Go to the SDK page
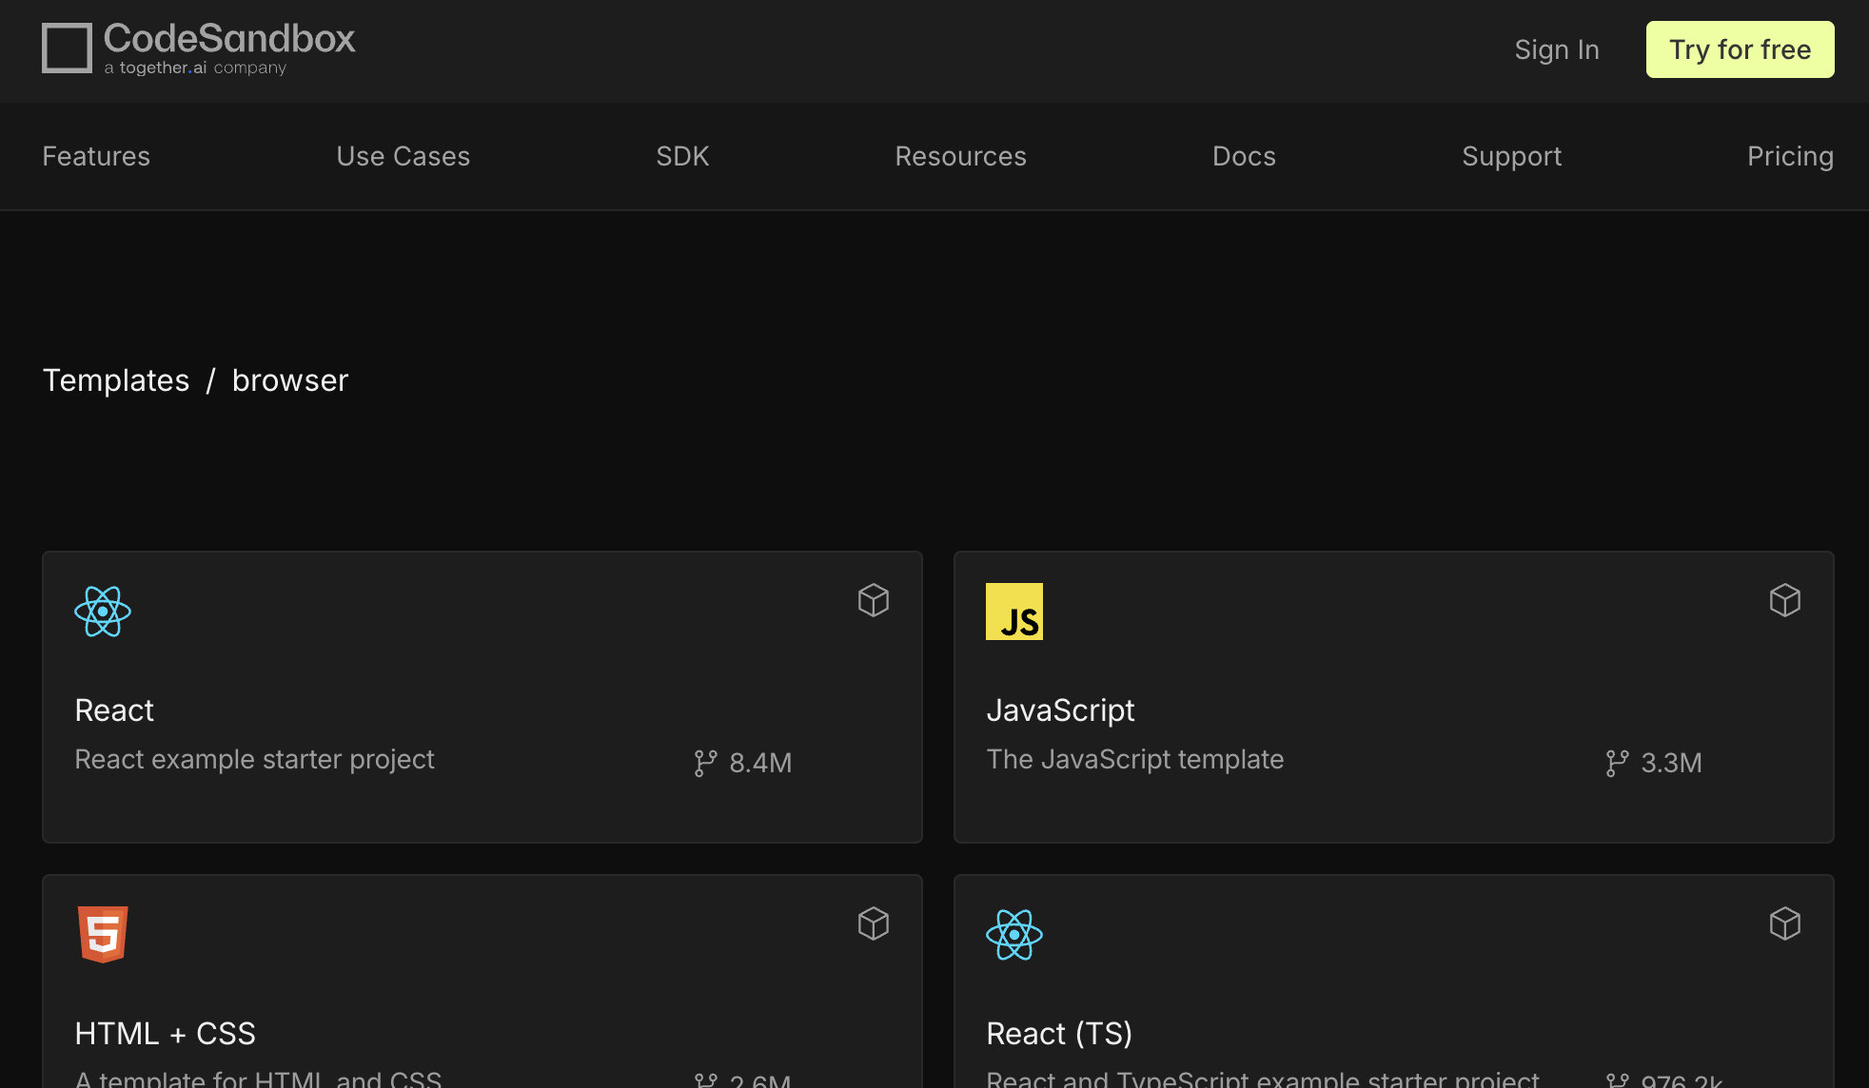The width and height of the screenshot is (1869, 1088). click(683, 156)
